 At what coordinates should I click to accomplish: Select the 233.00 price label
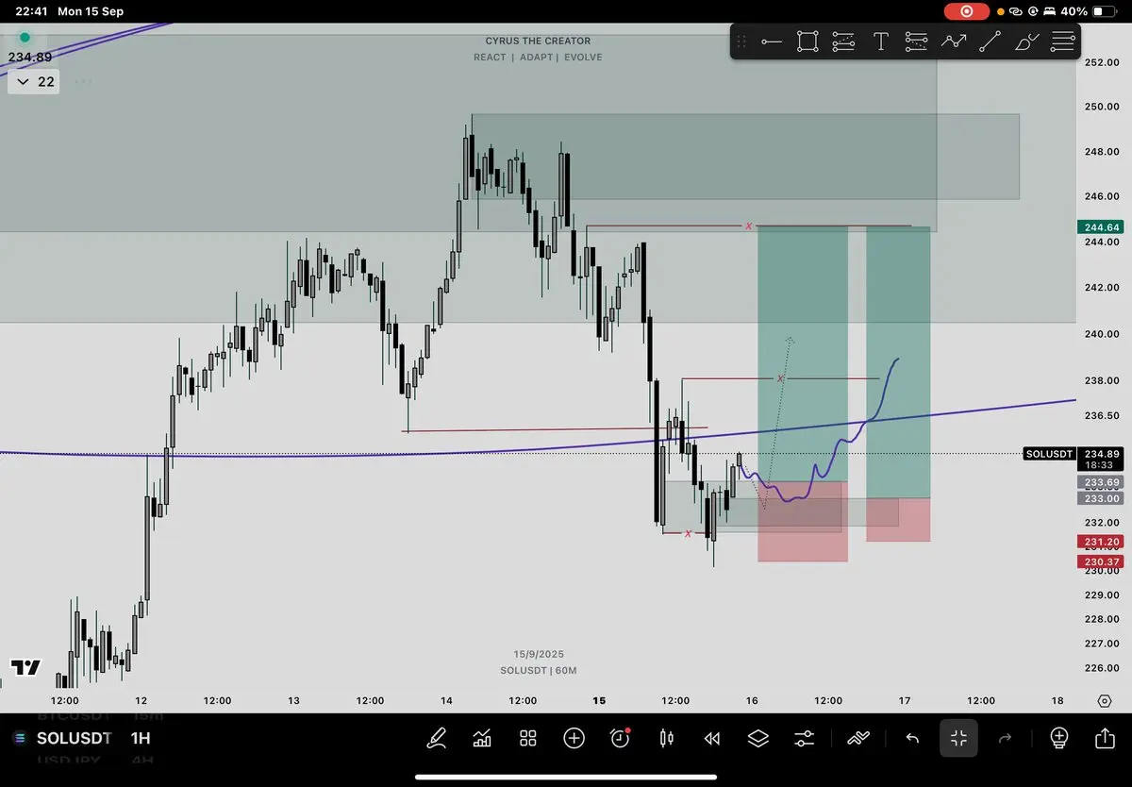click(x=1099, y=498)
